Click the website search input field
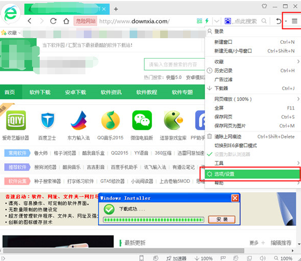Viewport: 301px width, 261px height. tap(174, 64)
